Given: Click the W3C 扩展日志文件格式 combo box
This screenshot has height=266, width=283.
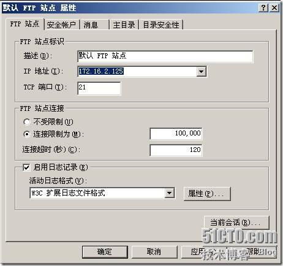Looking at the screenshot, I should click(102, 193).
